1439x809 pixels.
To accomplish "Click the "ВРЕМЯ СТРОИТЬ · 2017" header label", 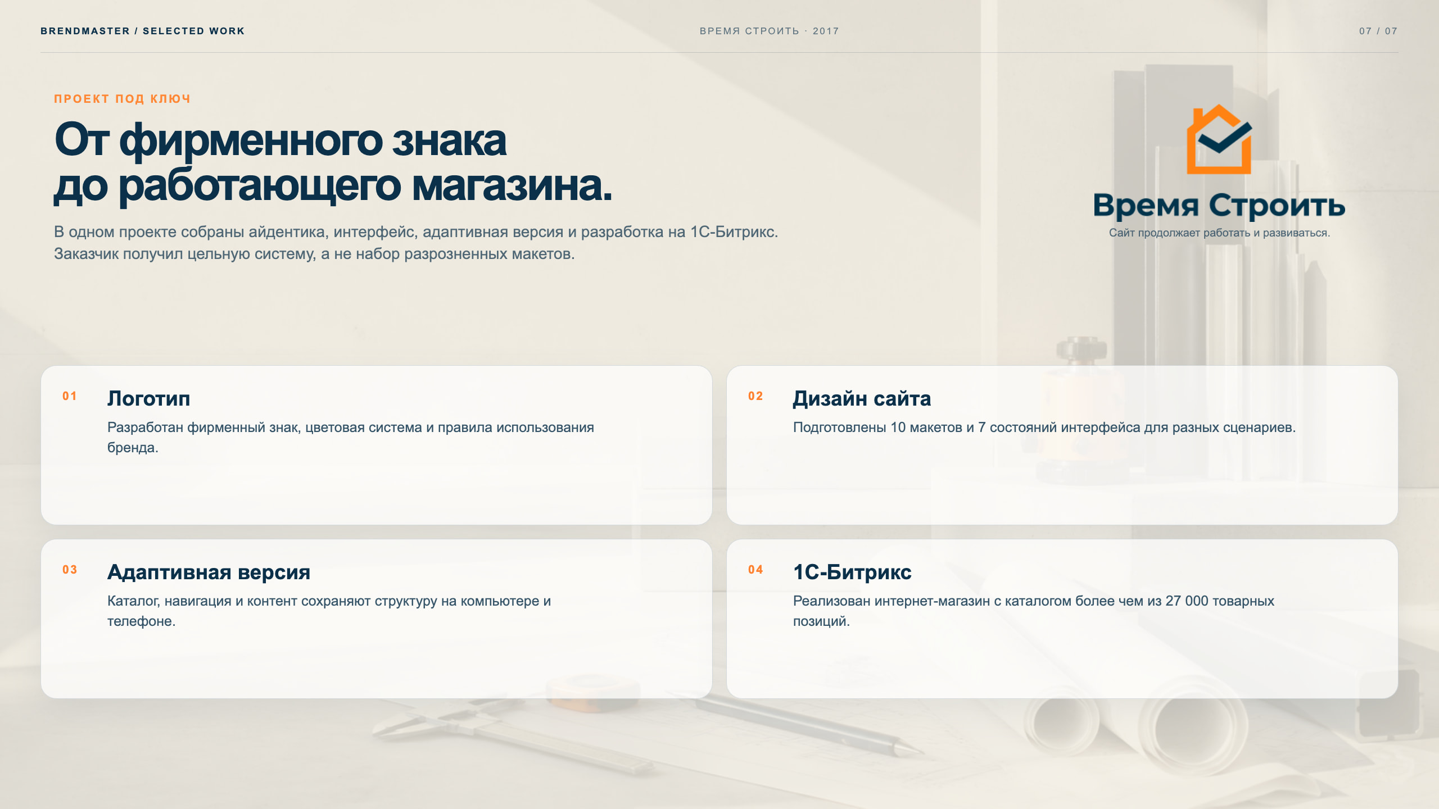I will [769, 31].
